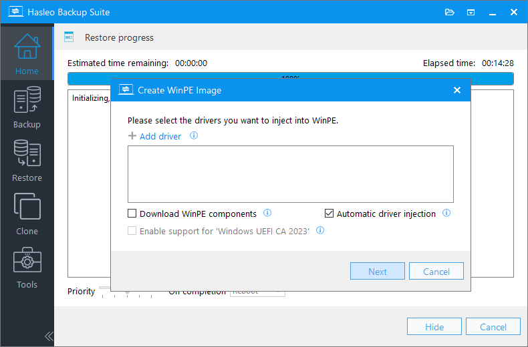This screenshot has height=347, width=528.
Task: Click the Create WinPE Image dialog logo
Action: 126,89
